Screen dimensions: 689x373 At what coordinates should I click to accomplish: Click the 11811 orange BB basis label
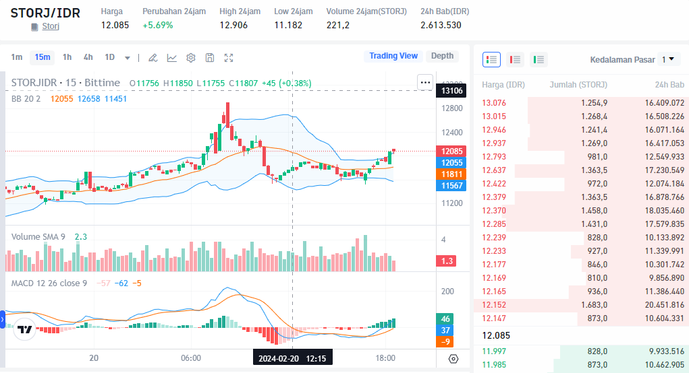[451, 174]
